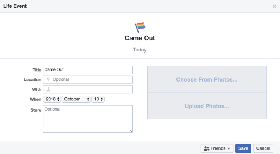Screen dimensions: 280x154
Task: Expand the Friends privacy selector arrow
Action: pyautogui.click(x=228, y=148)
